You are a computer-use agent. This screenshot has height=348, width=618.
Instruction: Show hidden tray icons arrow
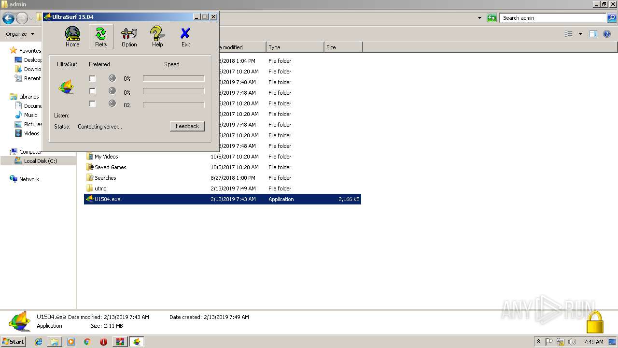coord(538,341)
